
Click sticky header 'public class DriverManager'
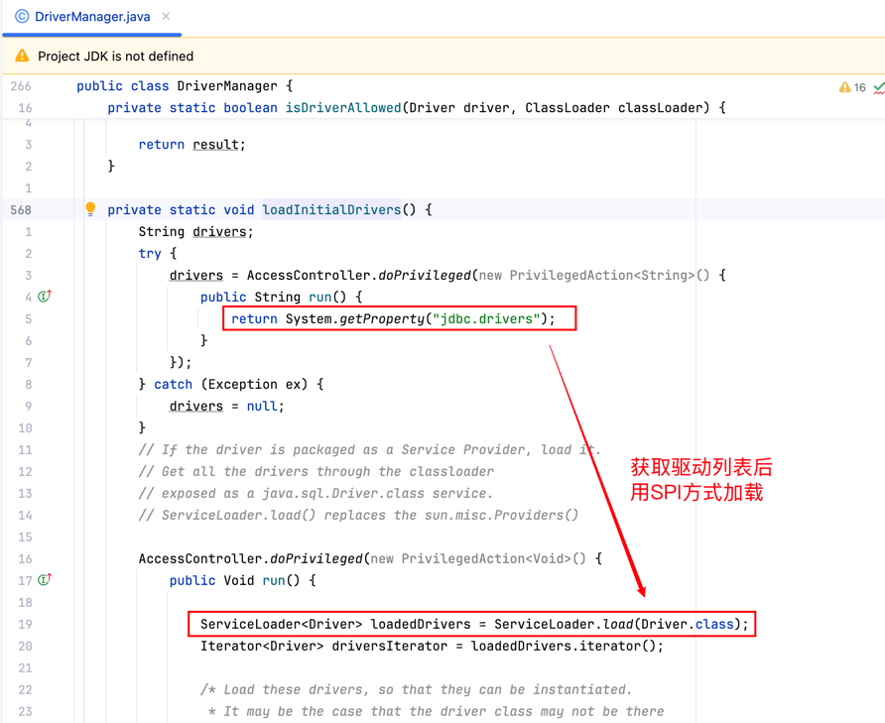184,86
